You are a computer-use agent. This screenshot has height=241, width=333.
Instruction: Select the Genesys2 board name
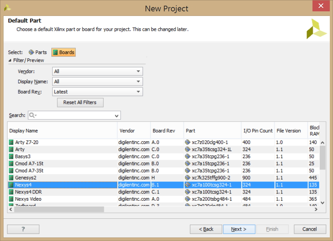26,178
